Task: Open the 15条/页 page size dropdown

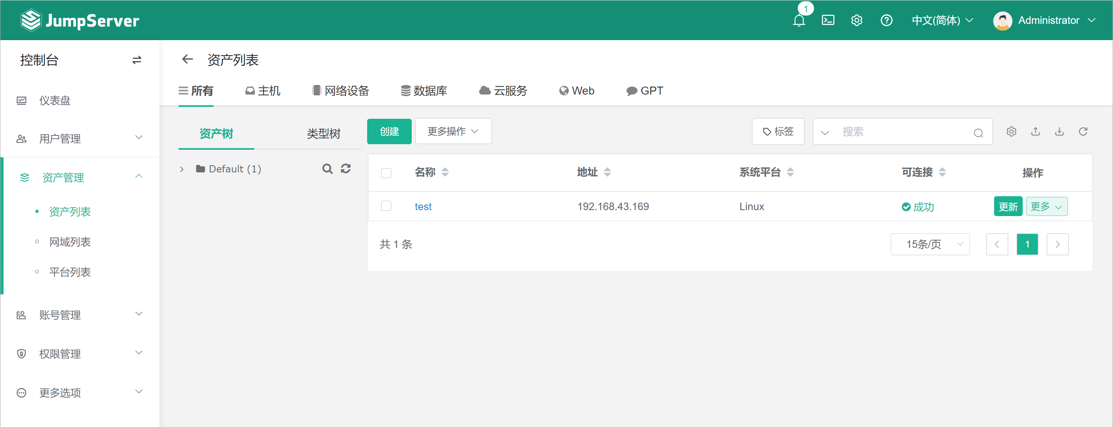Action: pos(930,244)
